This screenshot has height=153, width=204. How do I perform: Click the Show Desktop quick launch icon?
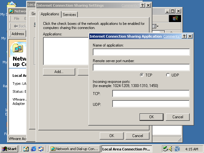coord(26,149)
